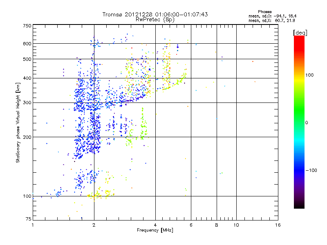Click the 8 MHz frequency axis label
This screenshot has width=327, height=245.
click(217, 225)
